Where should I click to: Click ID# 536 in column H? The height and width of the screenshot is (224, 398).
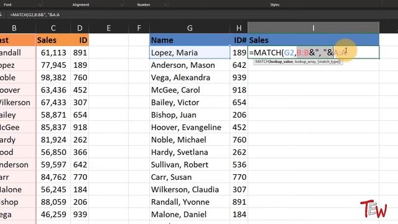point(239,164)
